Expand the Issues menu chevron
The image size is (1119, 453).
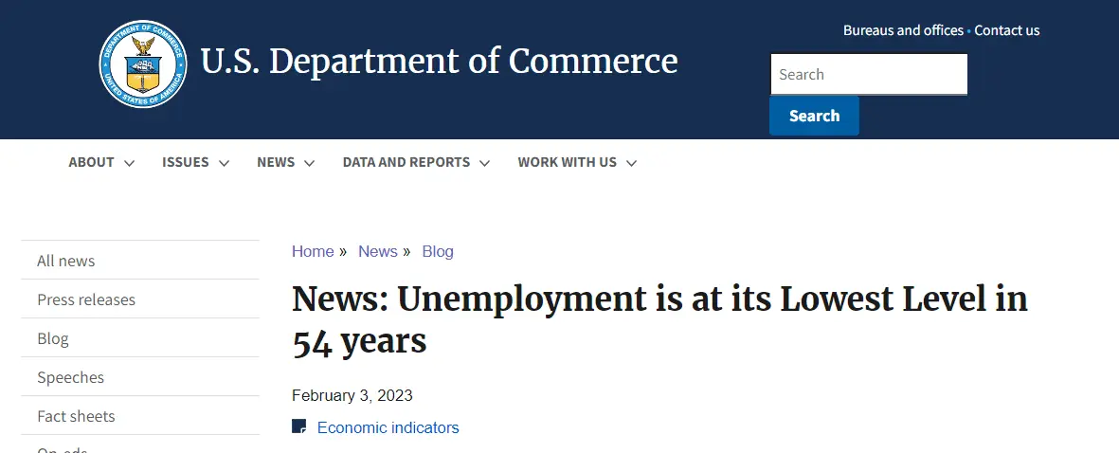click(x=224, y=163)
